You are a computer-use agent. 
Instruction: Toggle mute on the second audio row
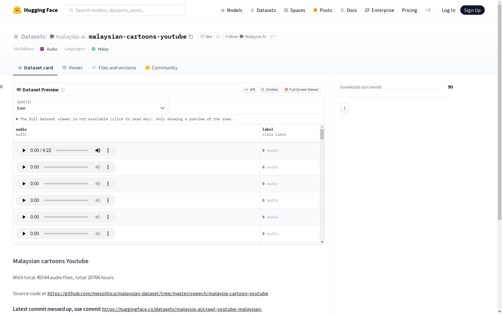pyautogui.click(x=98, y=167)
